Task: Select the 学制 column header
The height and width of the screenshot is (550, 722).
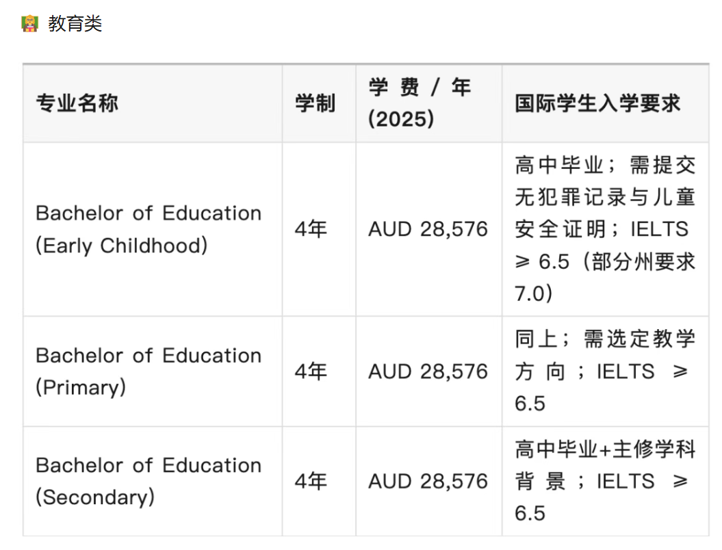Action: tap(315, 104)
